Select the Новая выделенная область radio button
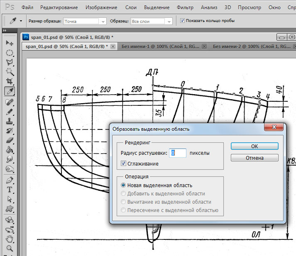296x256 pixels. tap(123, 185)
